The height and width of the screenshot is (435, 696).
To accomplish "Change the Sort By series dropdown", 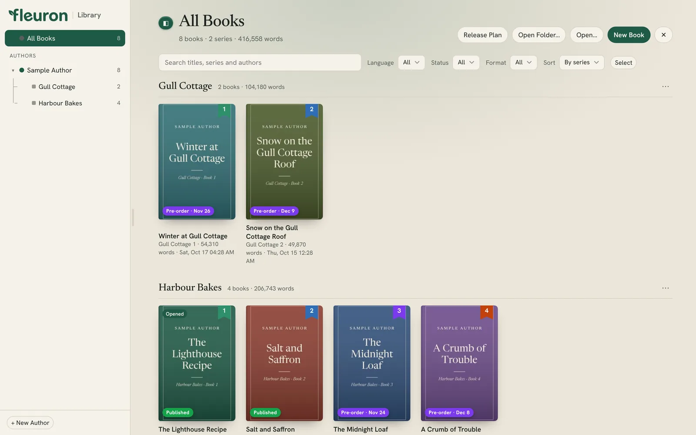I will click(582, 63).
